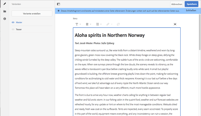Click the Variante erstellen button
The height and width of the screenshot is (116, 201).
(x=32, y=13)
